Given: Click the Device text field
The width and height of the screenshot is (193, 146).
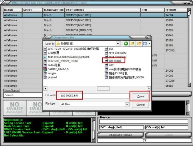Looking at the screenshot, I should 144,122.
